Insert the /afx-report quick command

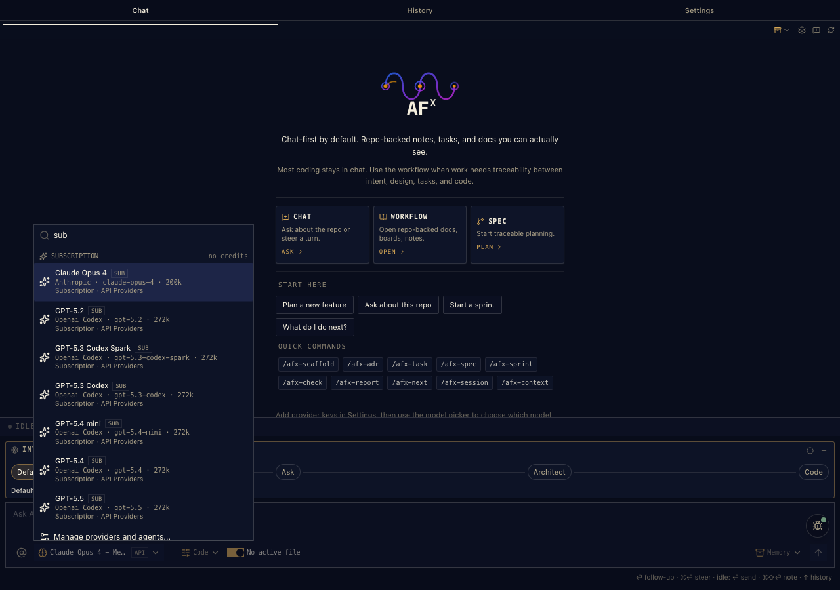coord(357,382)
